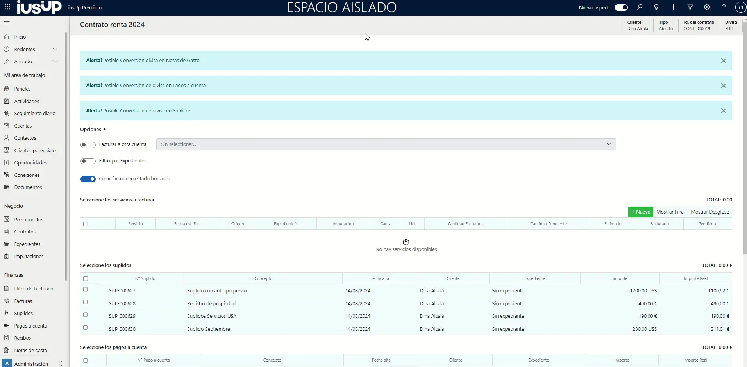This screenshot has width=747, height=367.
Task: Click the search magnifier icon
Action: [x=640, y=7]
